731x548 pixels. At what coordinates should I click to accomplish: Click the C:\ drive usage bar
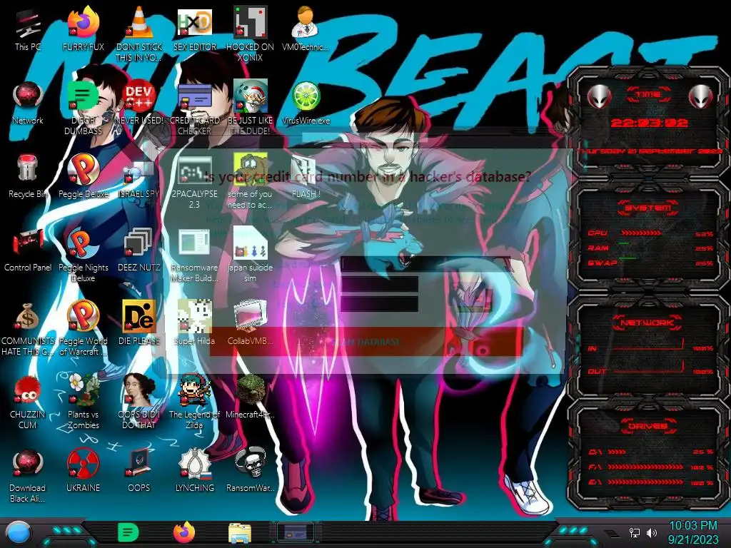617,452
